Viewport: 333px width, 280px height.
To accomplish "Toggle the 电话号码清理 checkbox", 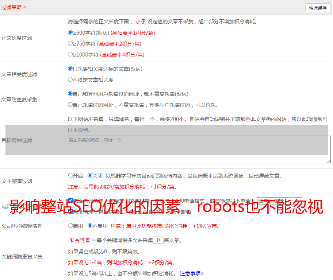I will coord(70,201).
